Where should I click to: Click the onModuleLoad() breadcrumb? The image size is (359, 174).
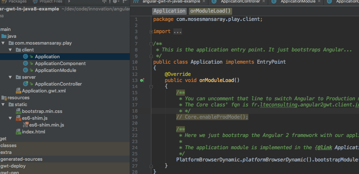pyautogui.click(x=210, y=11)
